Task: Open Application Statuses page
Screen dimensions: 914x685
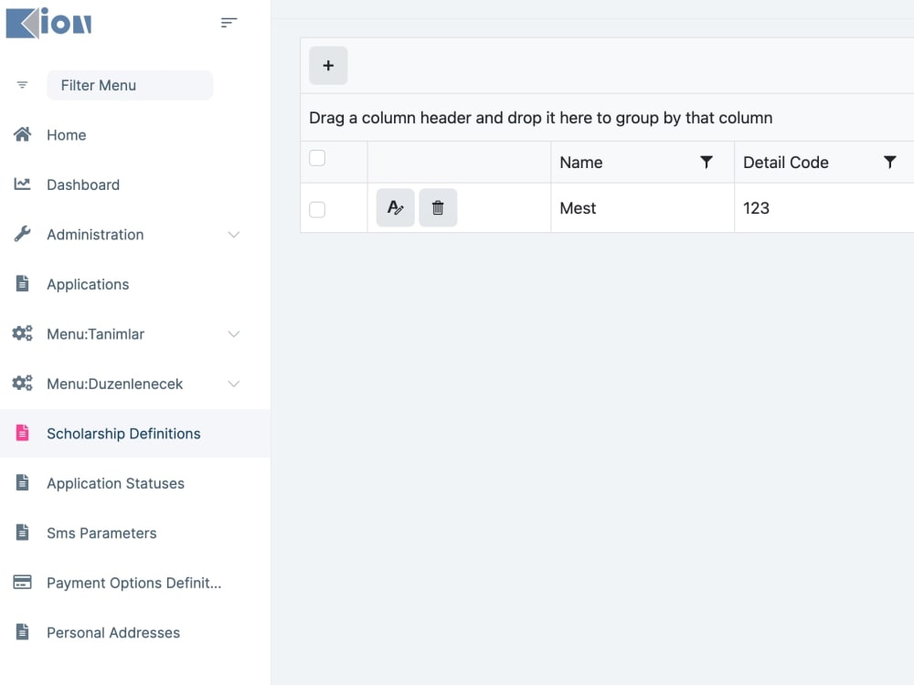Action: tap(115, 483)
